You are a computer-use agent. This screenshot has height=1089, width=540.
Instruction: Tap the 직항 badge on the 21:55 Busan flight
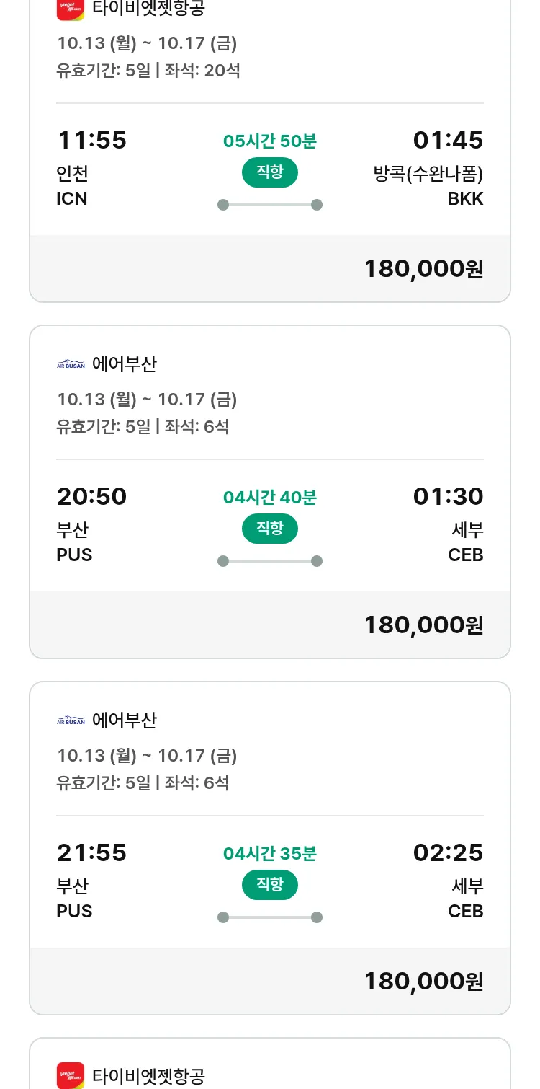click(269, 885)
